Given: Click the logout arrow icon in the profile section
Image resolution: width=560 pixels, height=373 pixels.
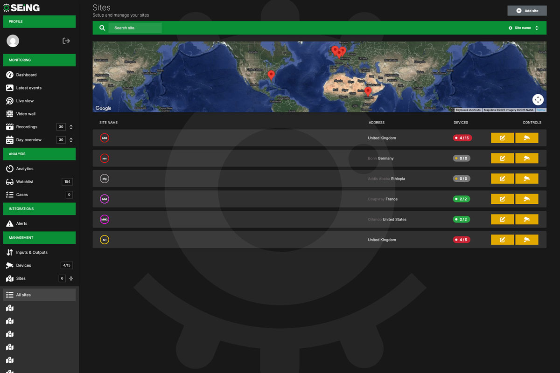Looking at the screenshot, I should coord(66,41).
